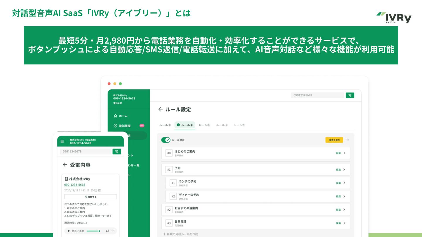This screenshot has width=422, height=237.
Task: Click the megaphone icon in audio player
Action: click(x=107, y=231)
